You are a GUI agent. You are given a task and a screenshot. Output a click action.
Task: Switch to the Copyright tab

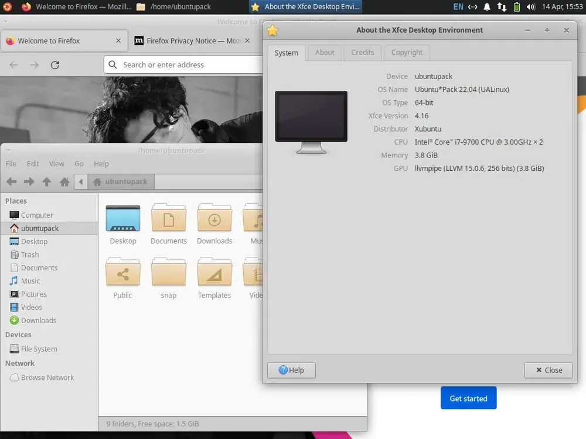point(407,53)
